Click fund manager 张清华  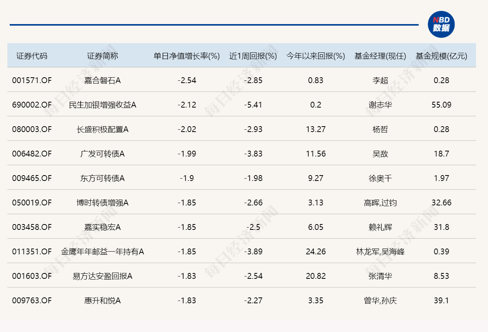(380, 276)
